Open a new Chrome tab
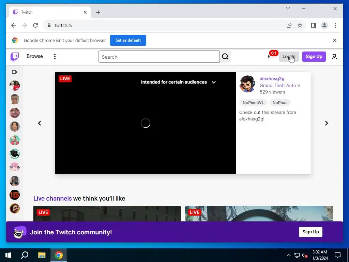This screenshot has height=262, width=349. (98, 12)
